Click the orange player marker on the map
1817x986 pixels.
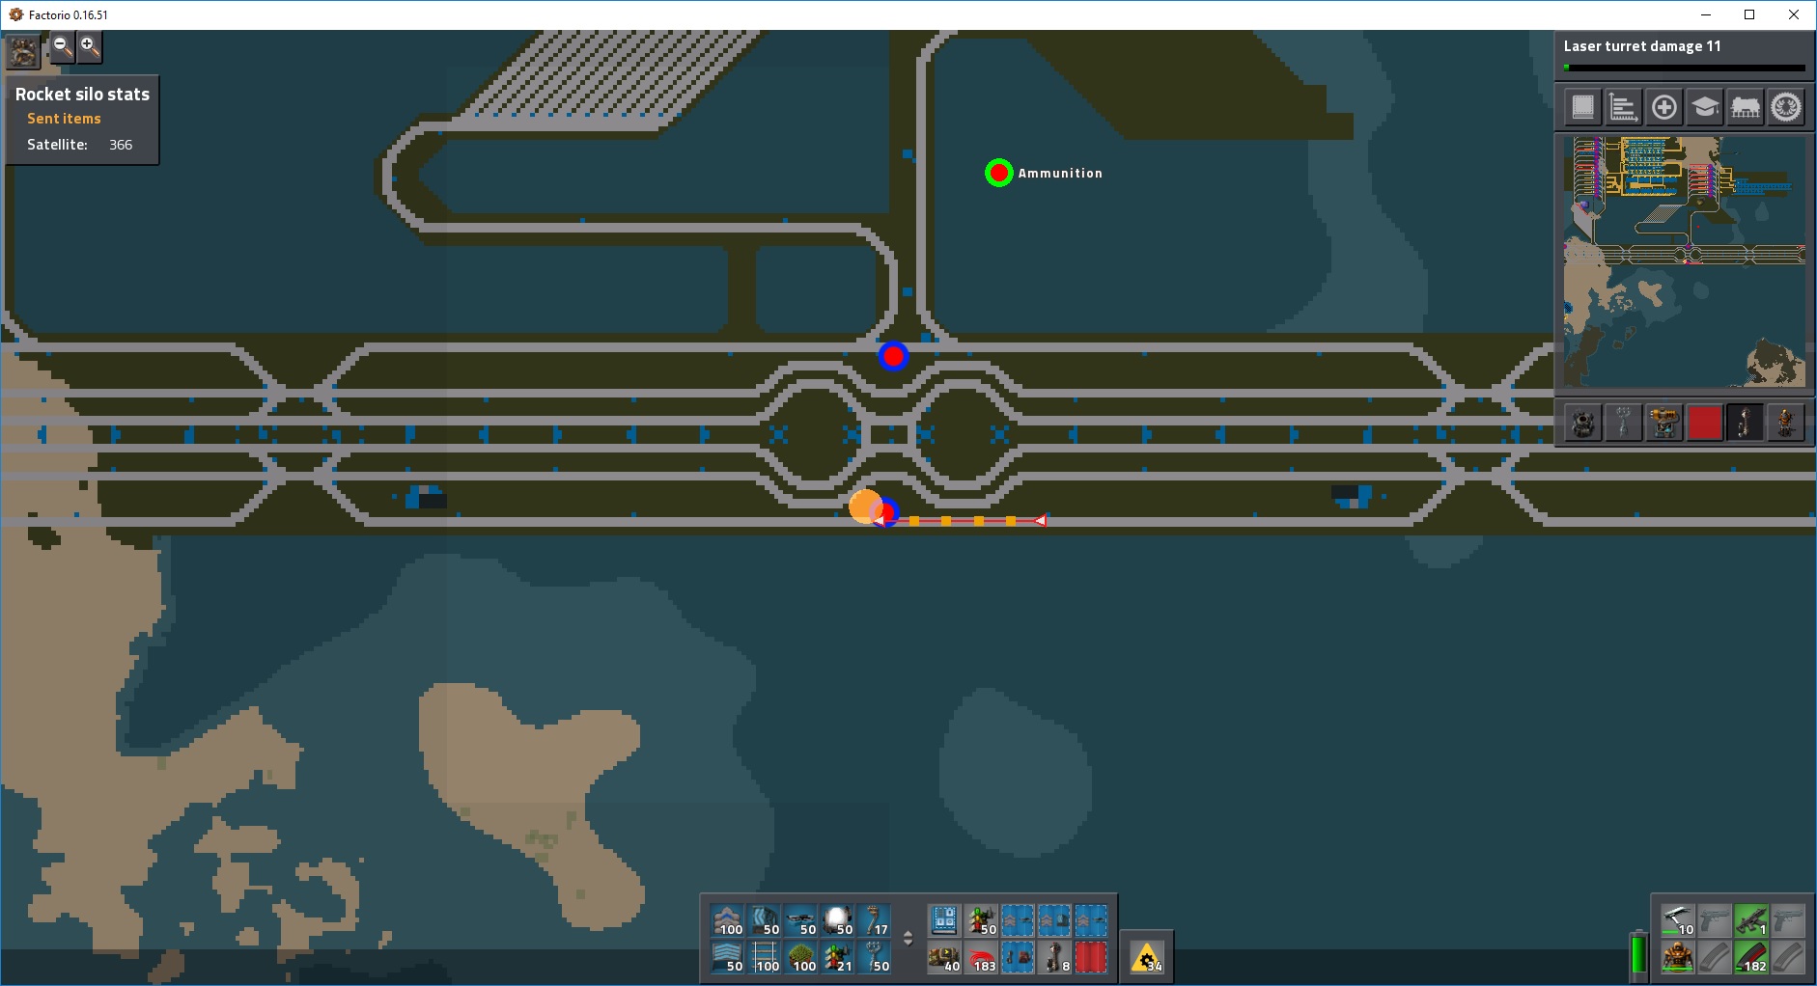coord(865,507)
